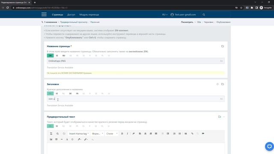Click translate icon in page name field
Image resolution: width=274 pixels, height=154 pixels.
click(221, 61)
